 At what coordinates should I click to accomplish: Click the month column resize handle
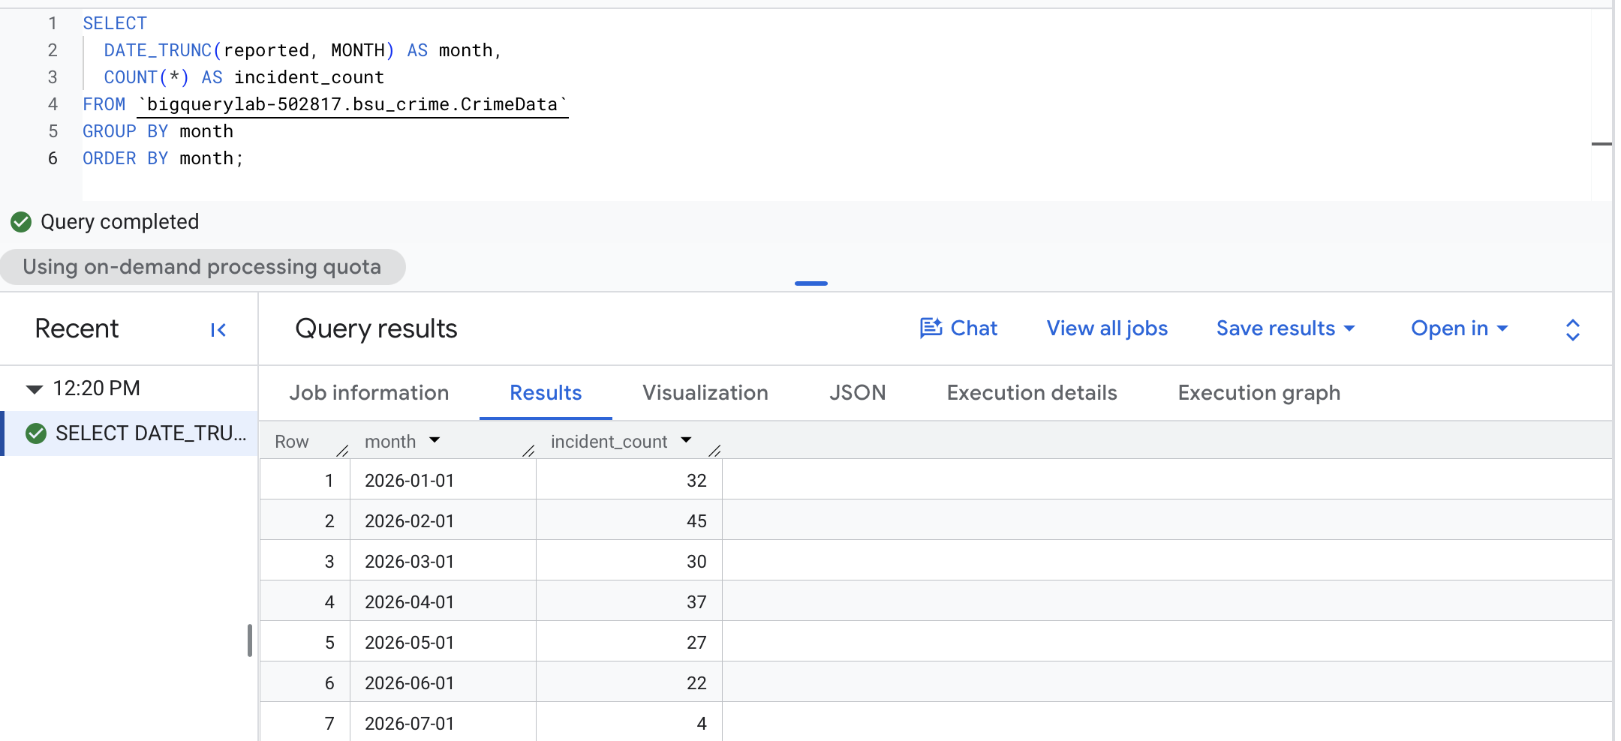pos(528,450)
